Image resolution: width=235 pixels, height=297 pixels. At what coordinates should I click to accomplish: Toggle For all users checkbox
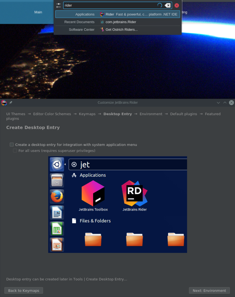pyautogui.click(x=15, y=151)
